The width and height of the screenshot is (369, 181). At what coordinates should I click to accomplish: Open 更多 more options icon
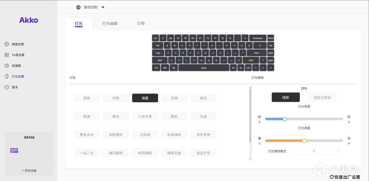[x=7, y=87]
